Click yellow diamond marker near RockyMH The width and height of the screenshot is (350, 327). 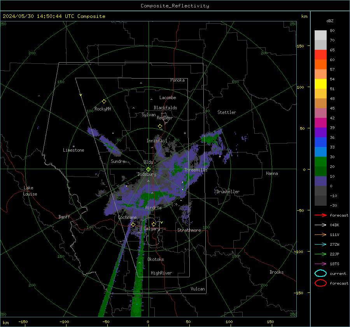point(104,101)
